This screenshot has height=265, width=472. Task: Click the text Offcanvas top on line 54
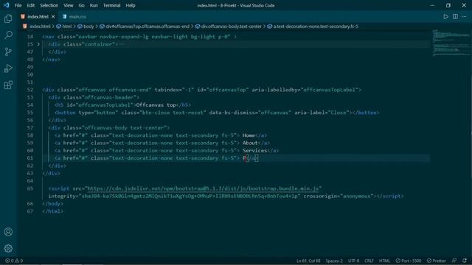(156, 105)
